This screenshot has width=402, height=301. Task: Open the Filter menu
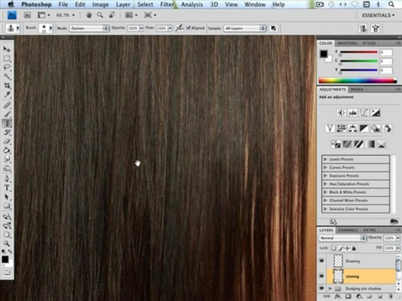pyautogui.click(x=167, y=4)
